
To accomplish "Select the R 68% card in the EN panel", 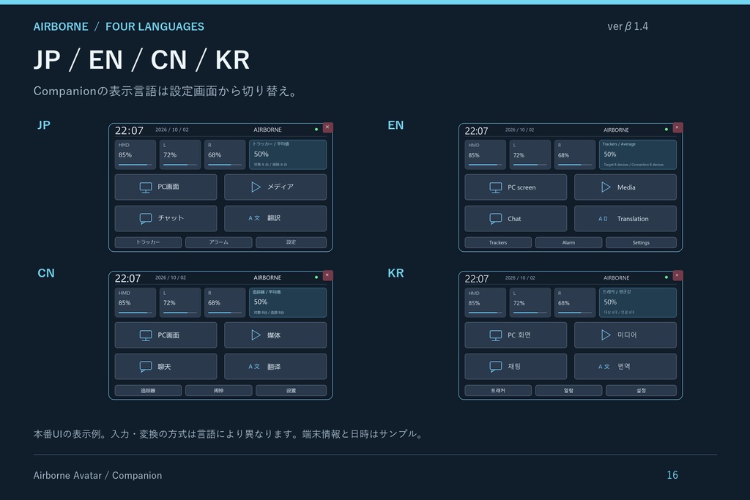I will point(575,154).
